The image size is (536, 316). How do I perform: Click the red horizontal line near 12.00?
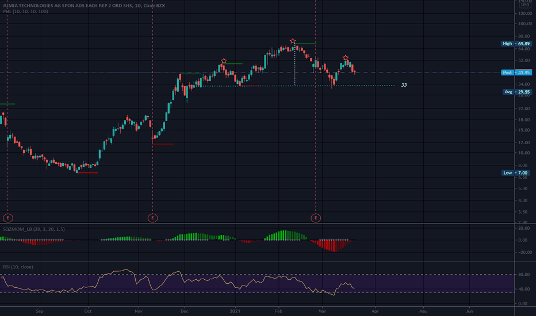tap(163, 144)
